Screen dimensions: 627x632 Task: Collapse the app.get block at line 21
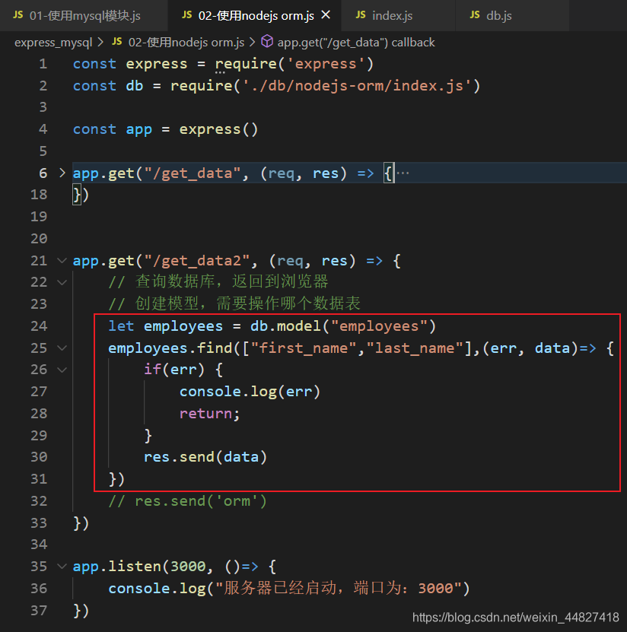click(x=62, y=261)
